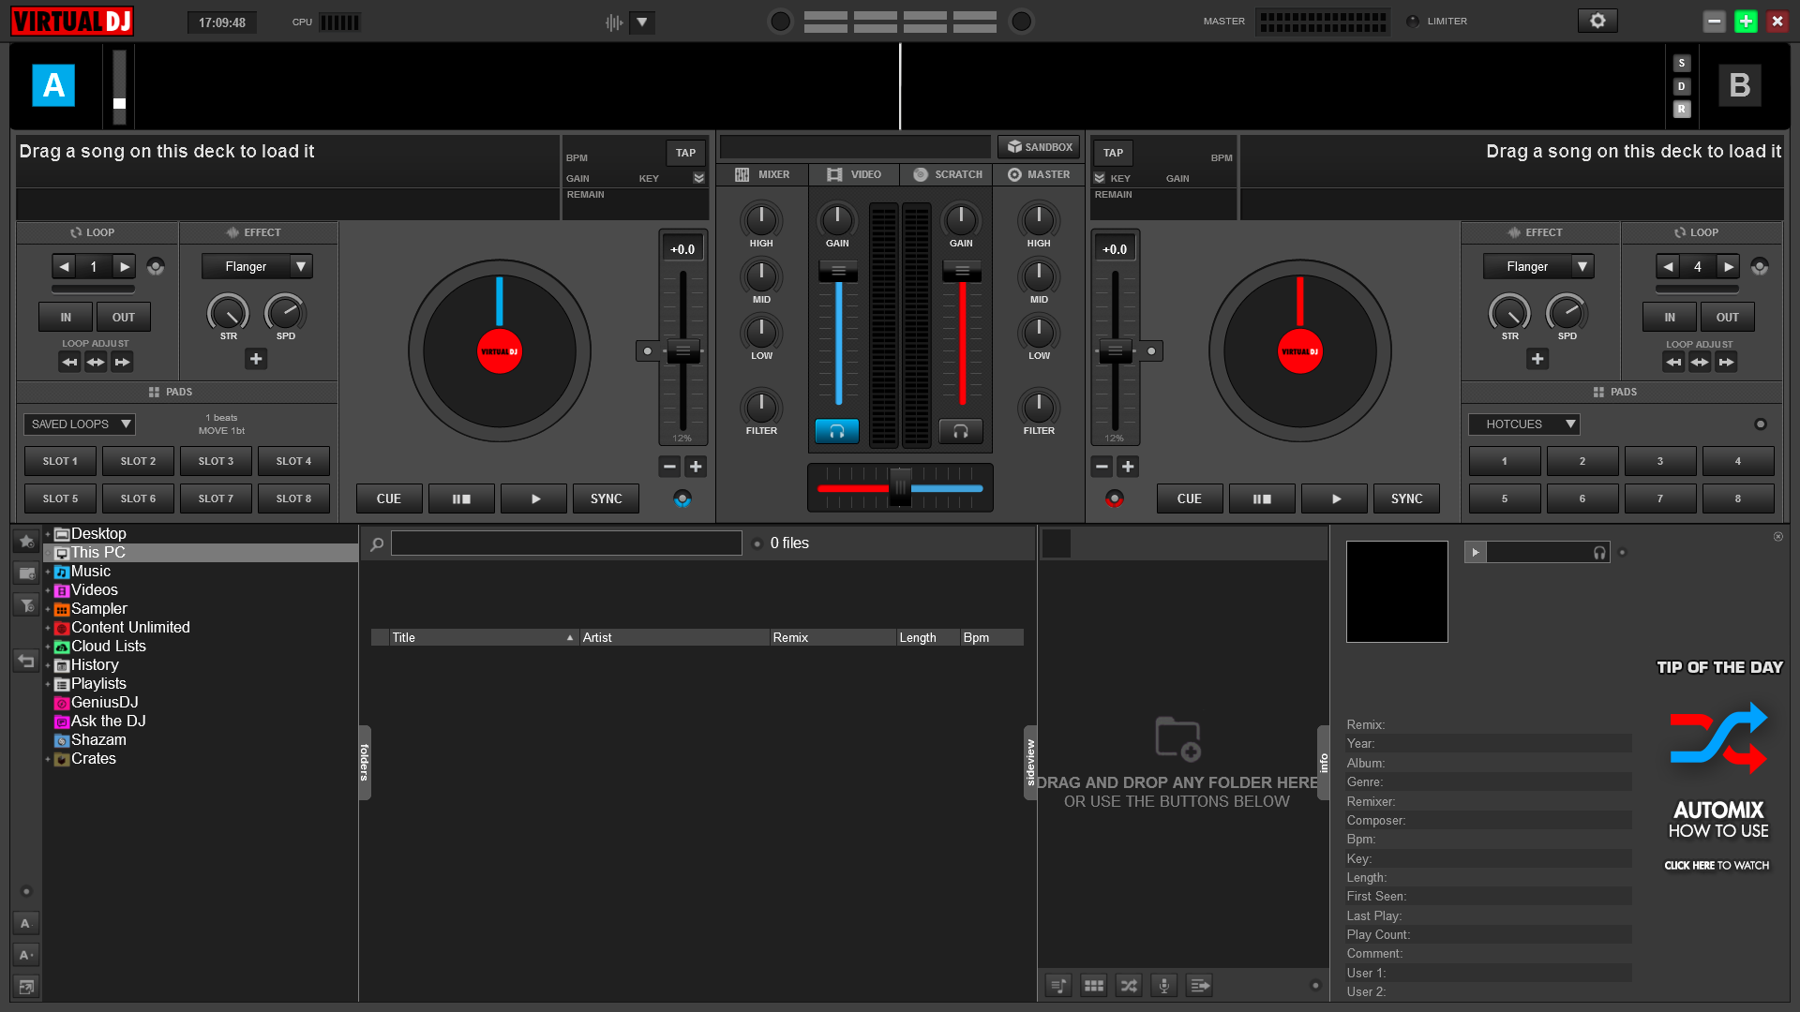
Task: Click right deck loop move icon
Action: [x=1700, y=362]
